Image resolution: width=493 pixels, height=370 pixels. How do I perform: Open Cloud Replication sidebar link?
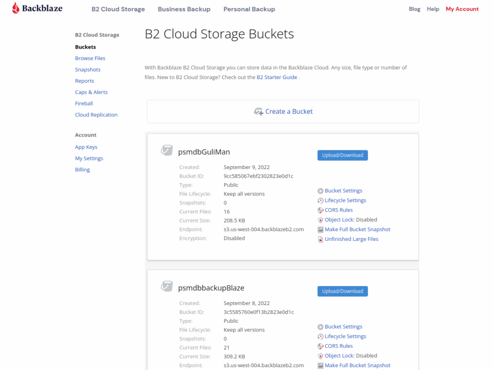click(x=96, y=115)
